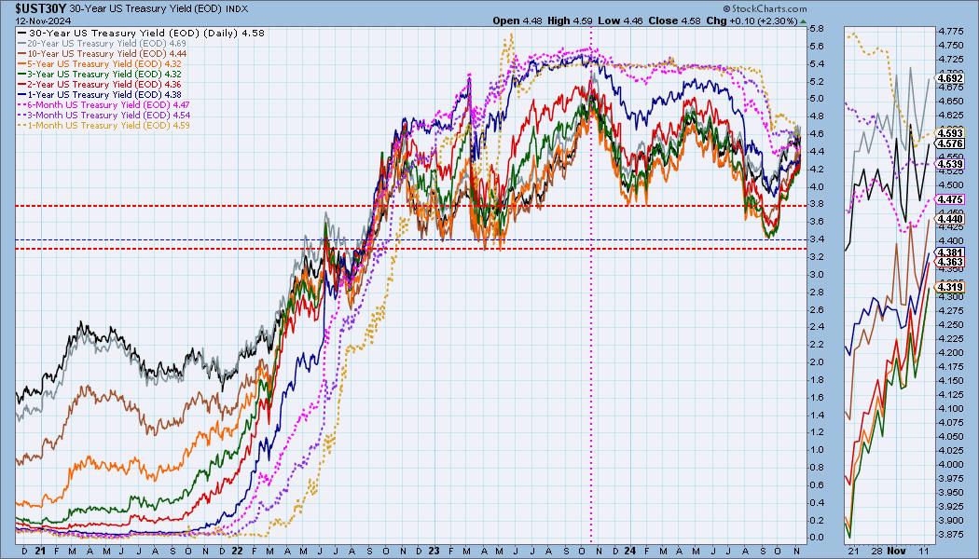Image resolution: width=979 pixels, height=559 pixels.
Task: Select the 1-Month US Treasury Yield legend entry
Action: coord(103,126)
